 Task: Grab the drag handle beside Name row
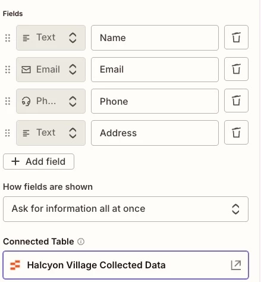(8, 38)
